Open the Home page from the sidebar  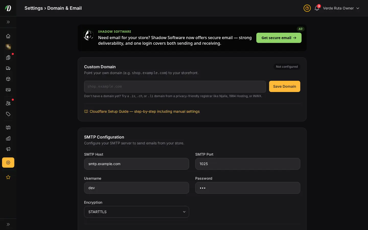(8, 36)
